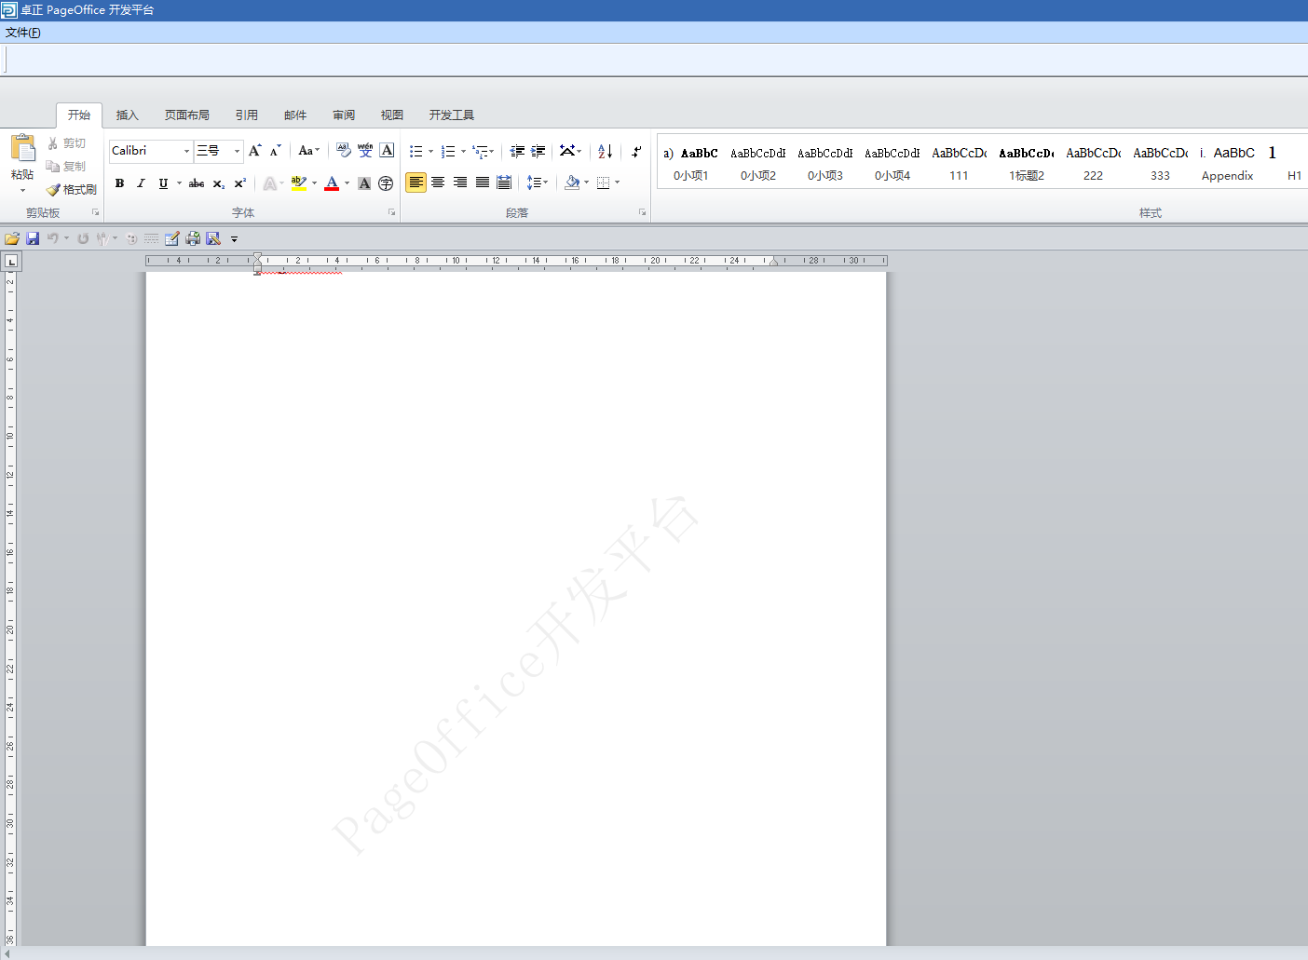Click the Numbering list icon
Image resolution: width=1308 pixels, height=960 pixels.
tap(448, 151)
